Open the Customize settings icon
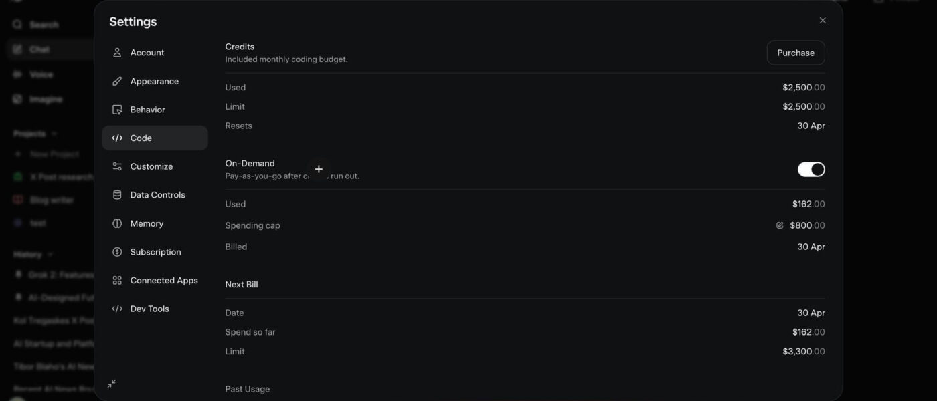Viewport: 937px width, 401px height. pos(116,166)
